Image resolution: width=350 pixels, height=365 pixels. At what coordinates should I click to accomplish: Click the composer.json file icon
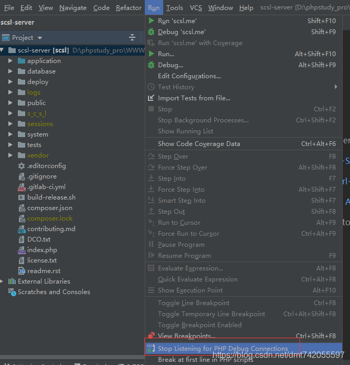(x=22, y=208)
